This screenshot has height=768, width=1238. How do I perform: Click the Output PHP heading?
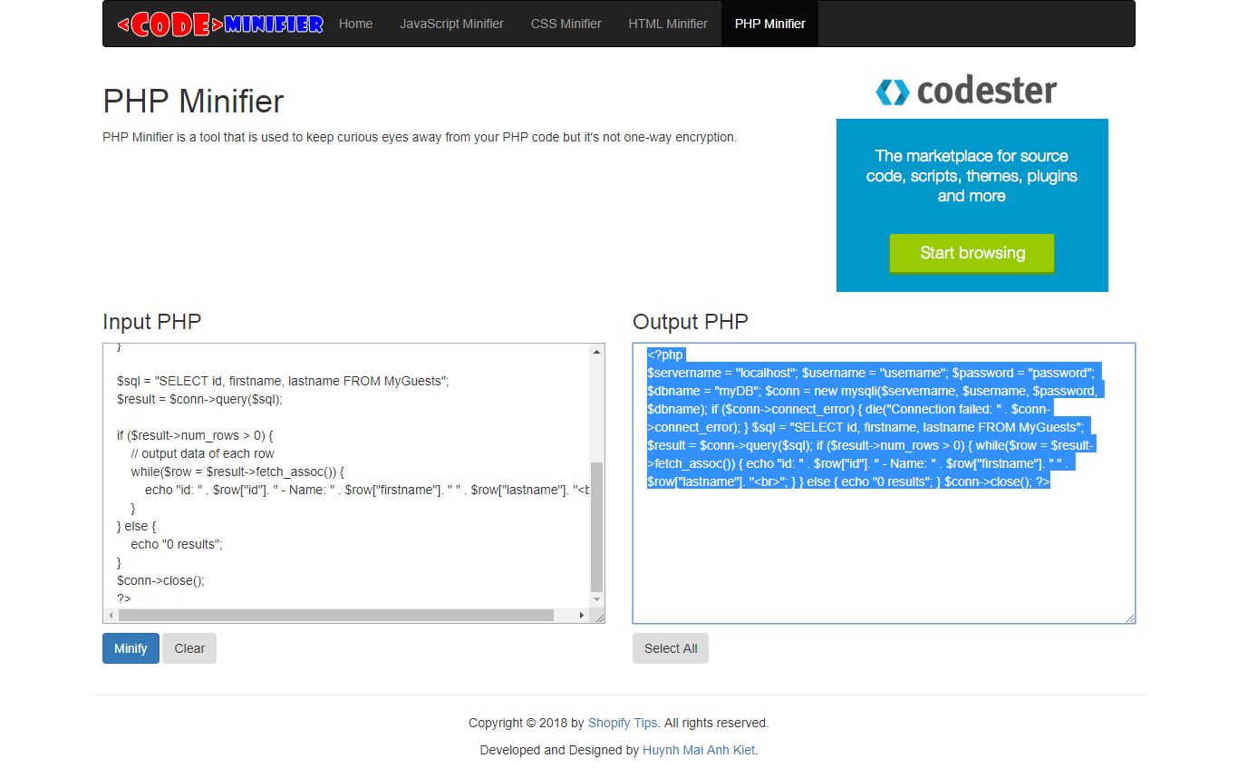coord(691,321)
